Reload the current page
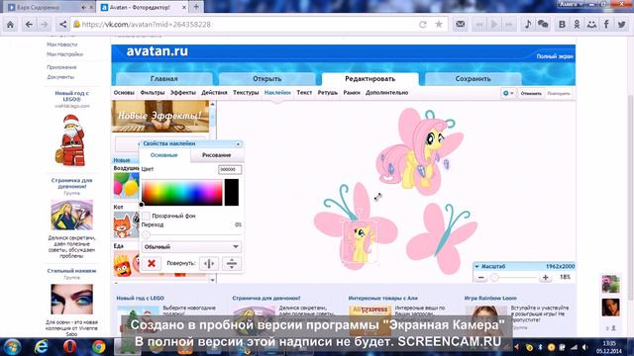The width and height of the screenshot is (634, 356). click(423, 25)
